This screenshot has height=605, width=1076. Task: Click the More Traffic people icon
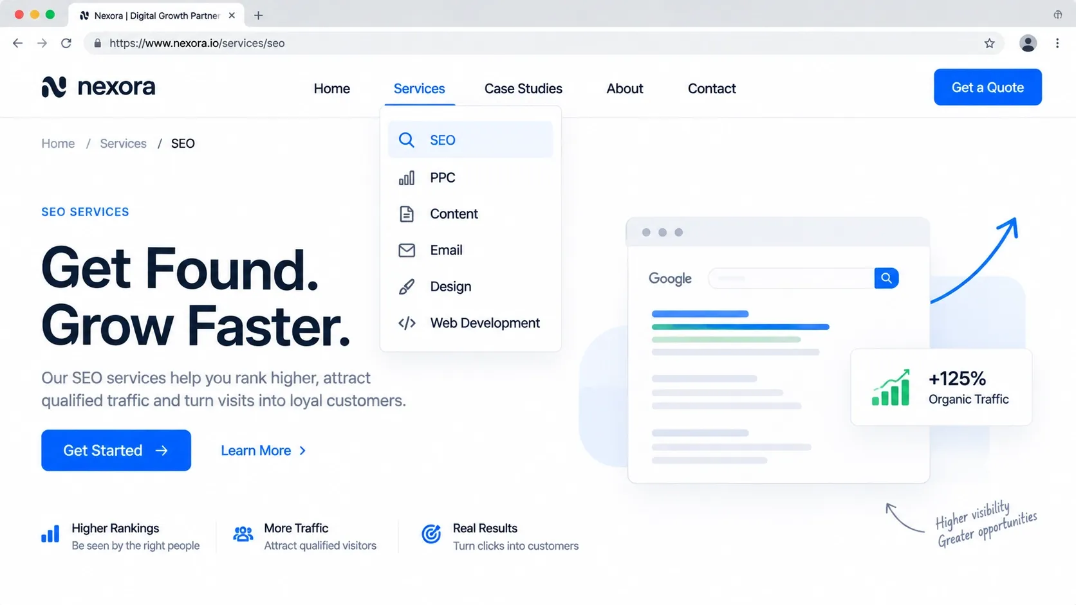click(x=243, y=534)
